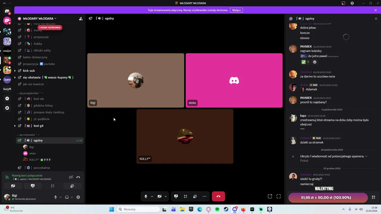Open Discord inbox icon in title bar
This screenshot has width=381, height=214.
pyautogui.click(x=343, y=3)
